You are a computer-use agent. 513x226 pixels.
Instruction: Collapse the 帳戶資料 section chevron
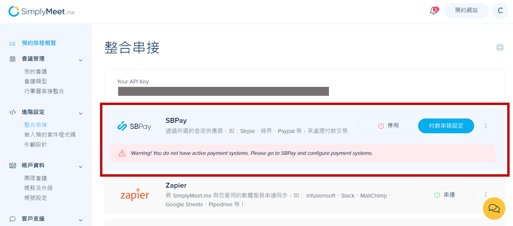(81, 167)
